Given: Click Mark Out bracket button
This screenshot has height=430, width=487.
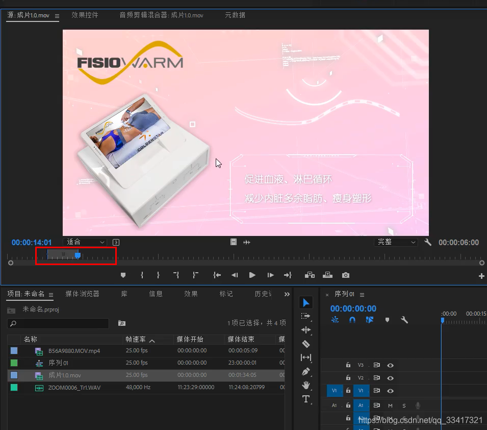Looking at the screenshot, I should (158, 275).
